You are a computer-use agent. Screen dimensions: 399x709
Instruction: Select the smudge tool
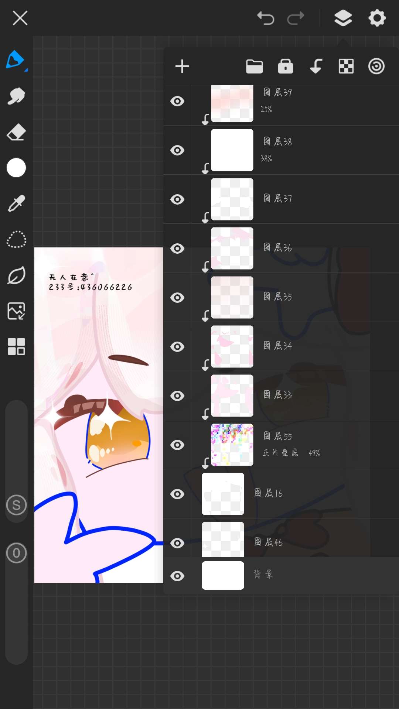[x=16, y=96]
